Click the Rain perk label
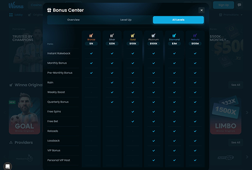Viewport: 252px width, 170px height. [x=50, y=83]
